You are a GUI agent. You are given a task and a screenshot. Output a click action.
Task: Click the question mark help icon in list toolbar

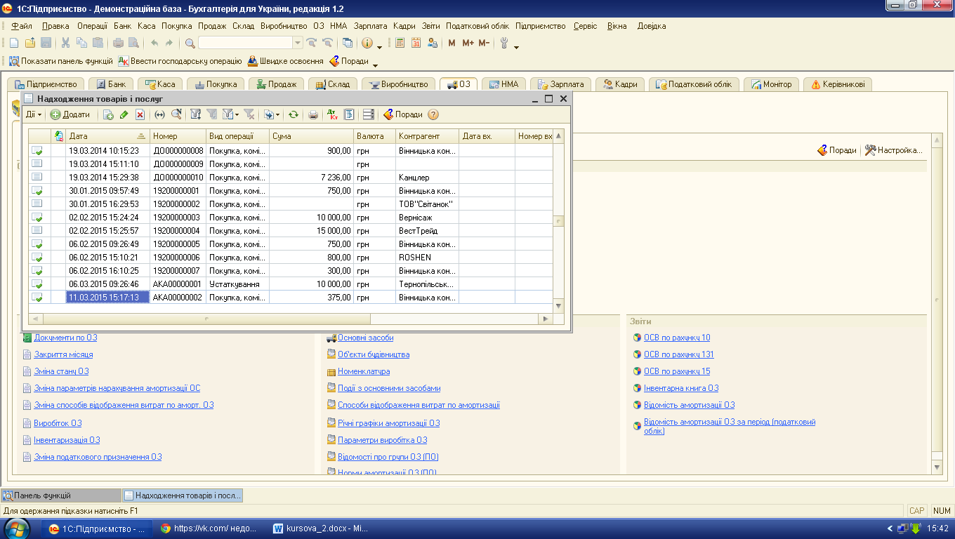point(433,114)
